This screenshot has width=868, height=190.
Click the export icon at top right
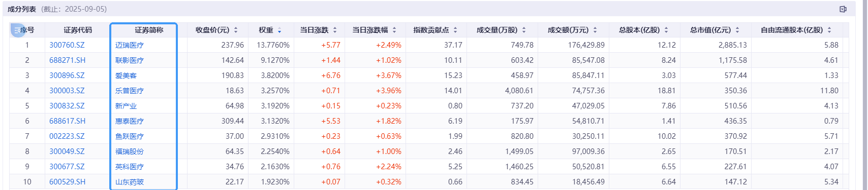click(x=843, y=9)
